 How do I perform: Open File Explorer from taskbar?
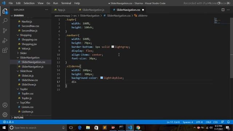pos(88,128)
